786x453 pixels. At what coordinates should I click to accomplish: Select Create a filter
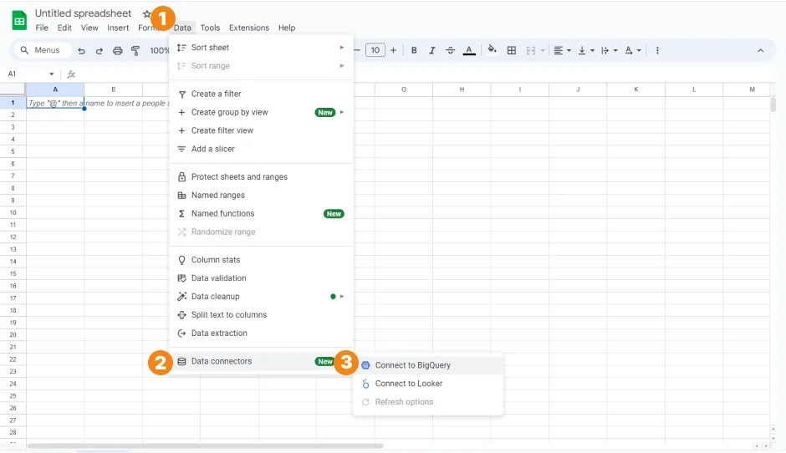pyautogui.click(x=261, y=94)
